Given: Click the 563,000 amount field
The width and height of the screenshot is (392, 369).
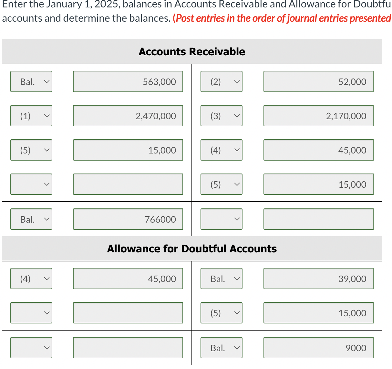Looking at the screenshot, I should tap(128, 81).
